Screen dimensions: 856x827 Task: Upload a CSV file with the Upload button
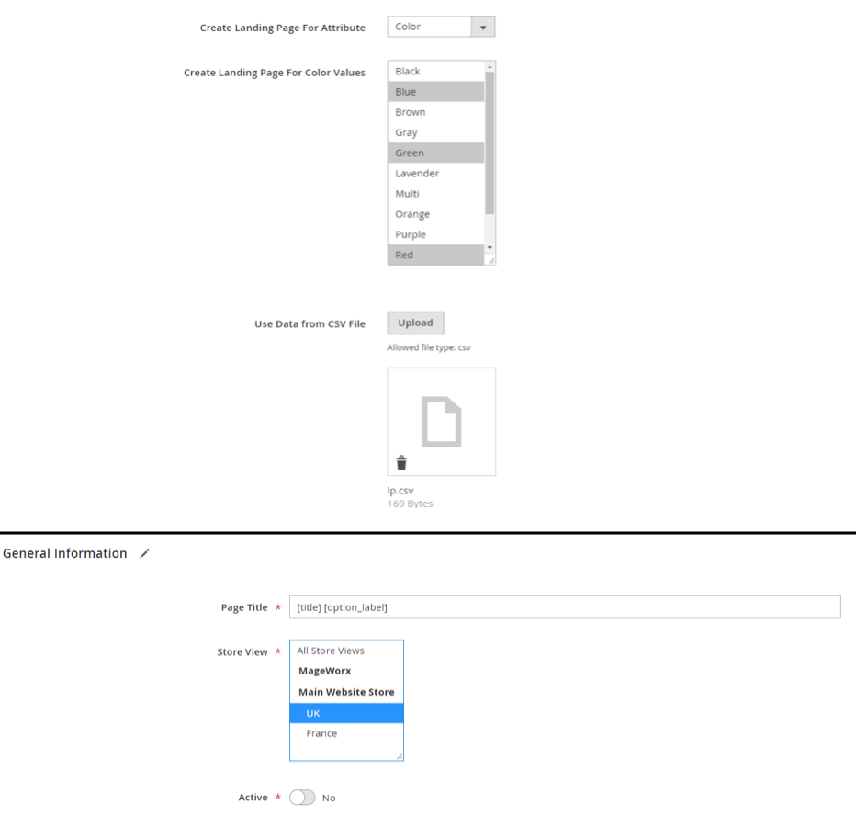[415, 323]
